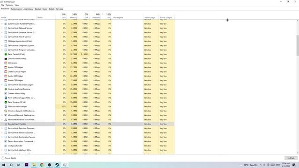Screen dimensions: 299x168
Task: Click the File Association Helper icon
Action: point(6,107)
